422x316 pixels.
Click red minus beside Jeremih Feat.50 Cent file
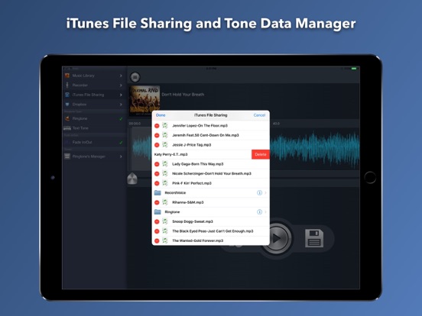pyautogui.click(x=157, y=135)
